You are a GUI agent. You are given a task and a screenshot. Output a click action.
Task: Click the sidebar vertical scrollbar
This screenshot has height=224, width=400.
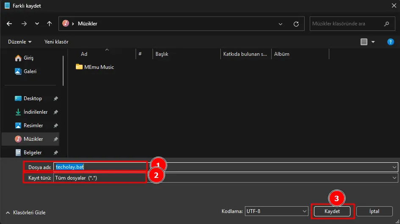coord(63,71)
